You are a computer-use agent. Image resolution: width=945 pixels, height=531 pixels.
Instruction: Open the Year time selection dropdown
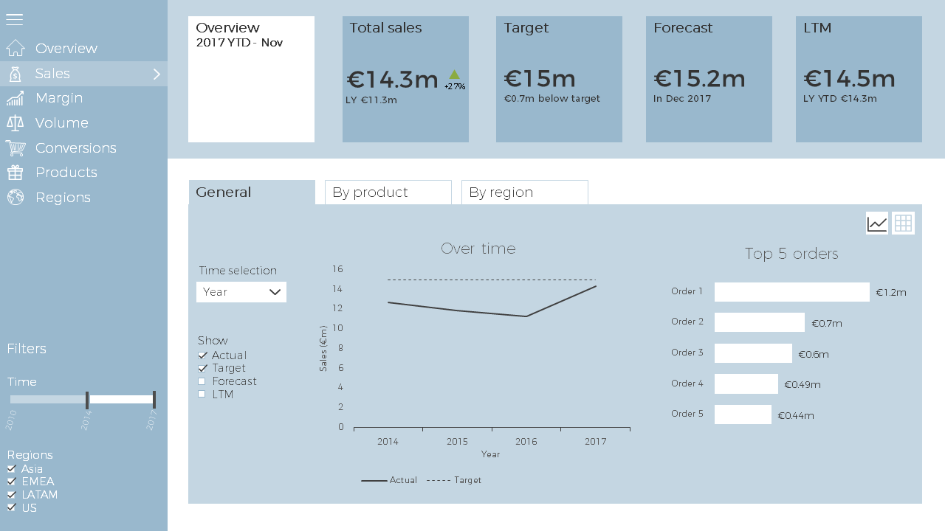[x=241, y=292]
